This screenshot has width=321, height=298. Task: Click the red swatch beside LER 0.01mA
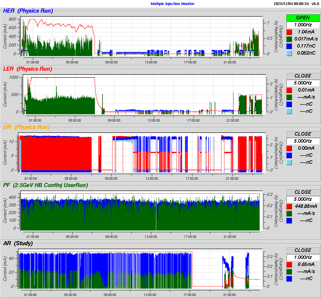[289, 90]
